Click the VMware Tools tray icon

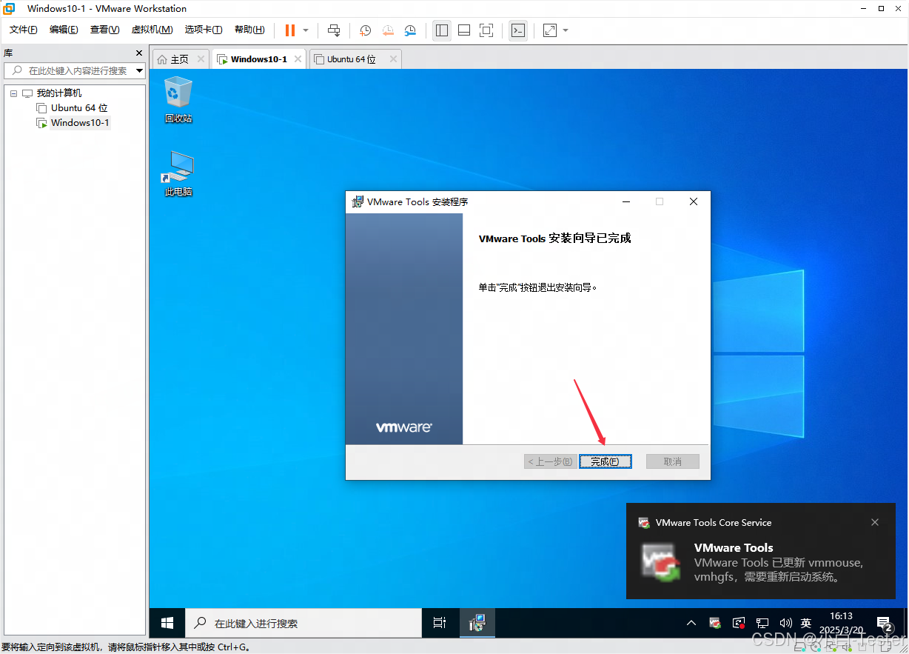pyautogui.click(x=715, y=623)
